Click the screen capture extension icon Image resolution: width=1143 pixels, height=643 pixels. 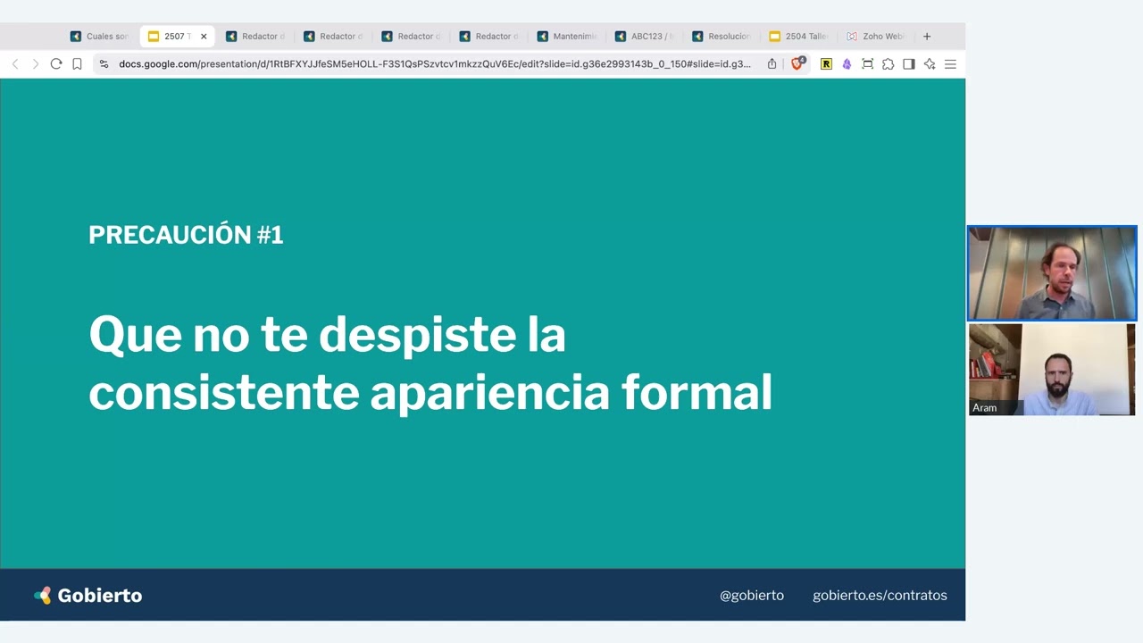pyautogui.click(x=867, y=64)
